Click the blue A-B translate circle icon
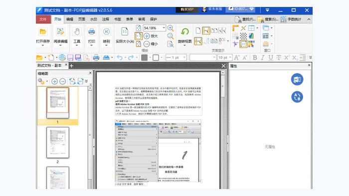This screenshot has height=196, width=349. click(x=297, y=97)
